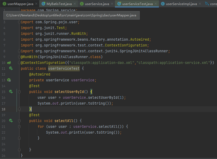This screenshot has height=159, width=217.
Task: Close the userServiceImpl.java tab
Action: click(x=200, y=4)
